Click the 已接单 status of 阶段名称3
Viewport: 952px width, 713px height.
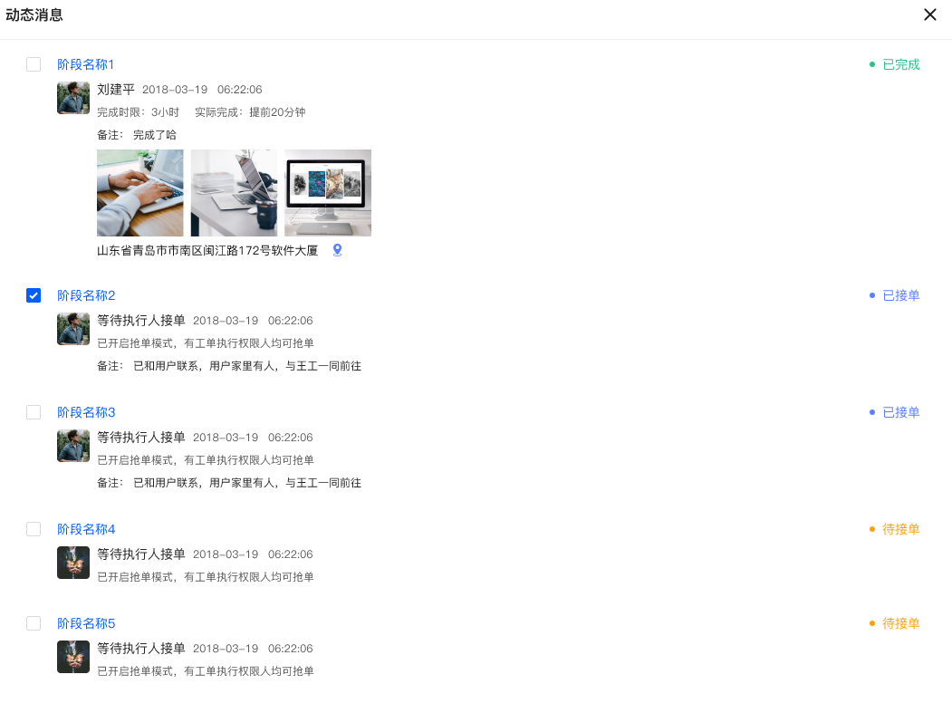pos(895,412)
